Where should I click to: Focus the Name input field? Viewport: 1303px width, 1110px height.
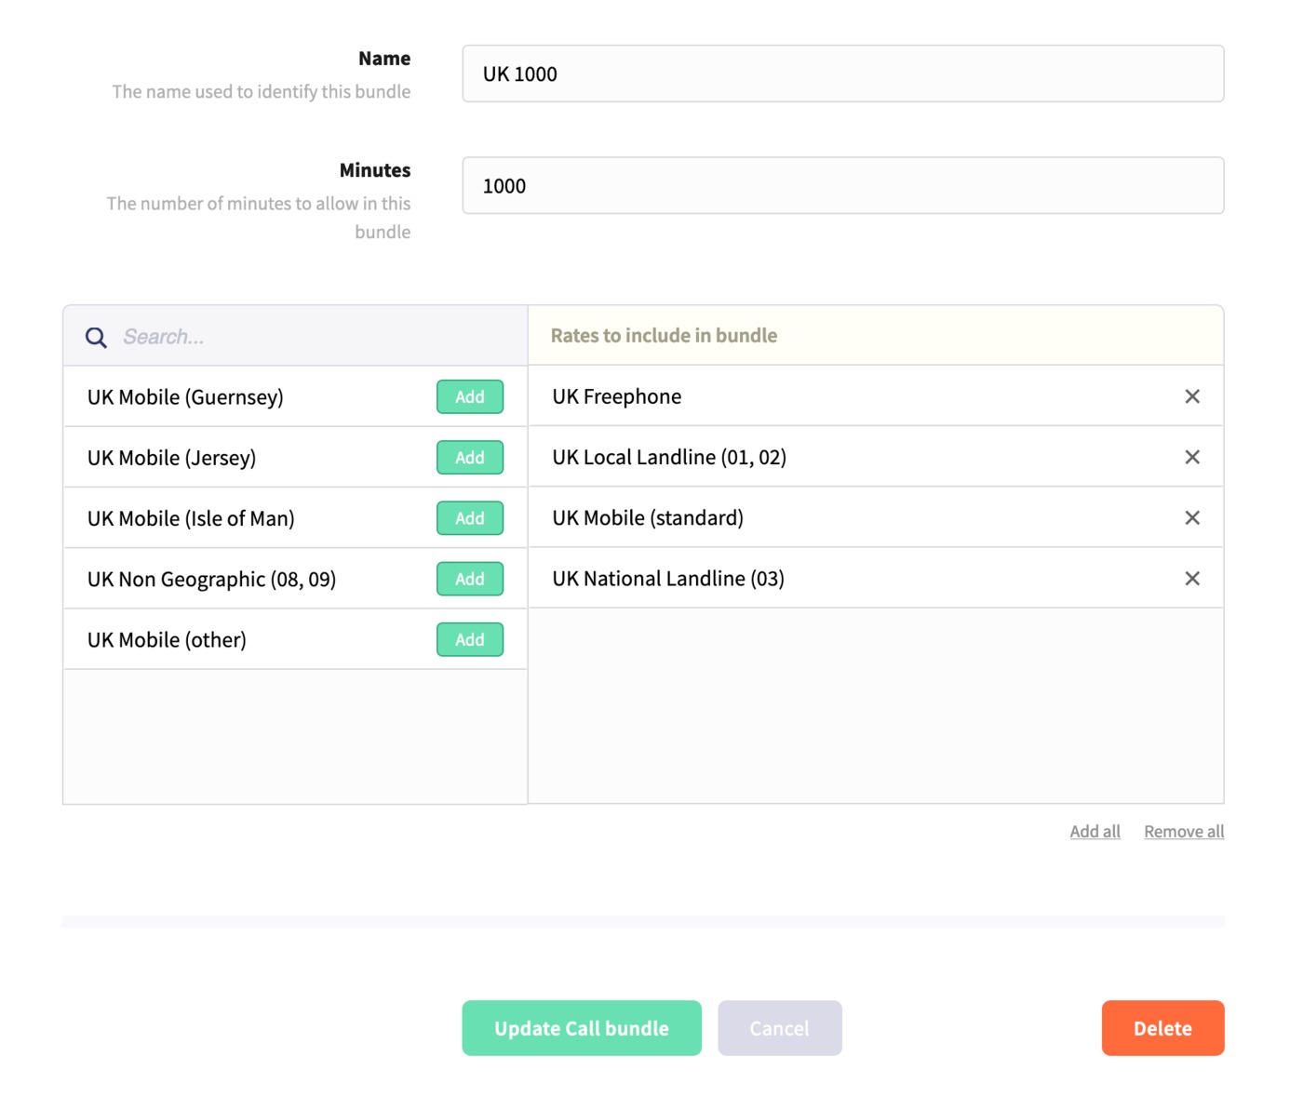tap(843, 74)
